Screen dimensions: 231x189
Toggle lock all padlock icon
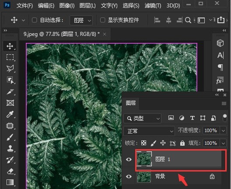[x=182, y=143]
